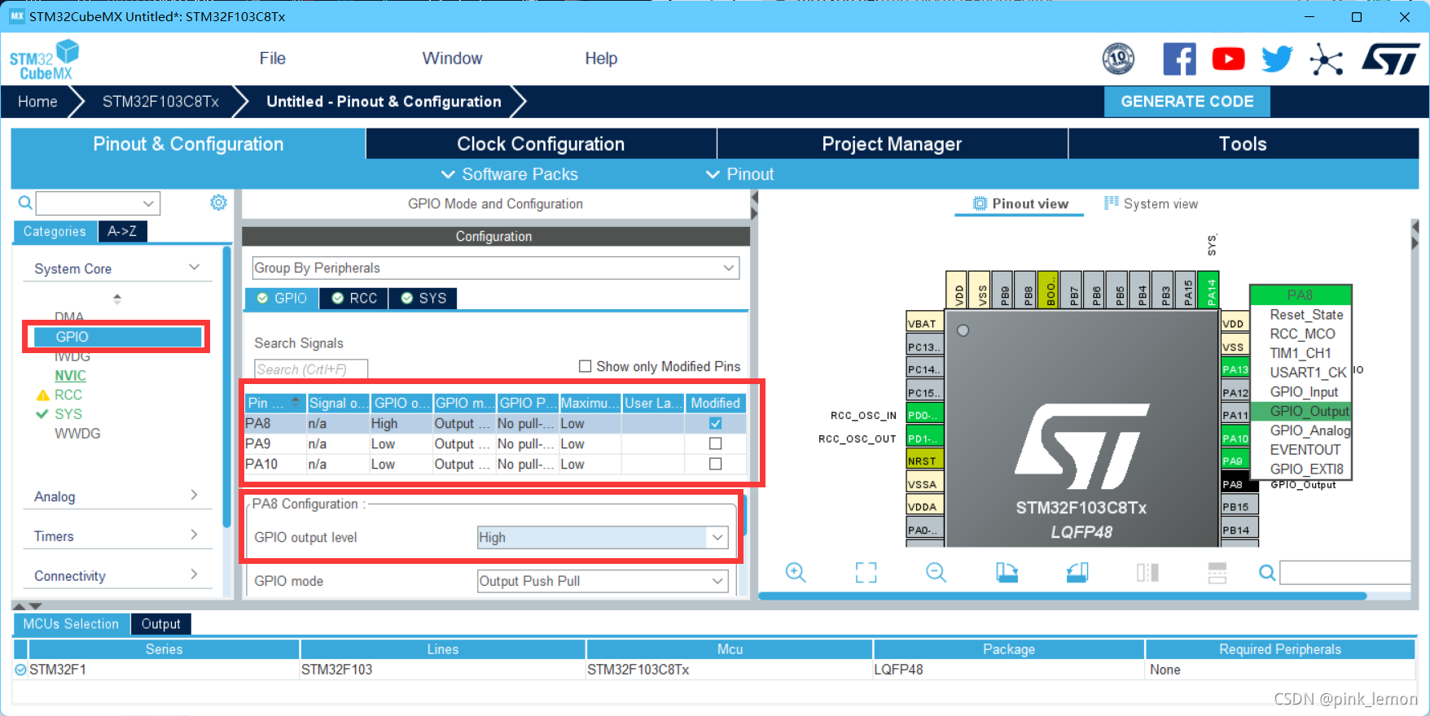Select the RCC peripheral tab
This screenshot has width=1430, height=716.
click(354, 299)
